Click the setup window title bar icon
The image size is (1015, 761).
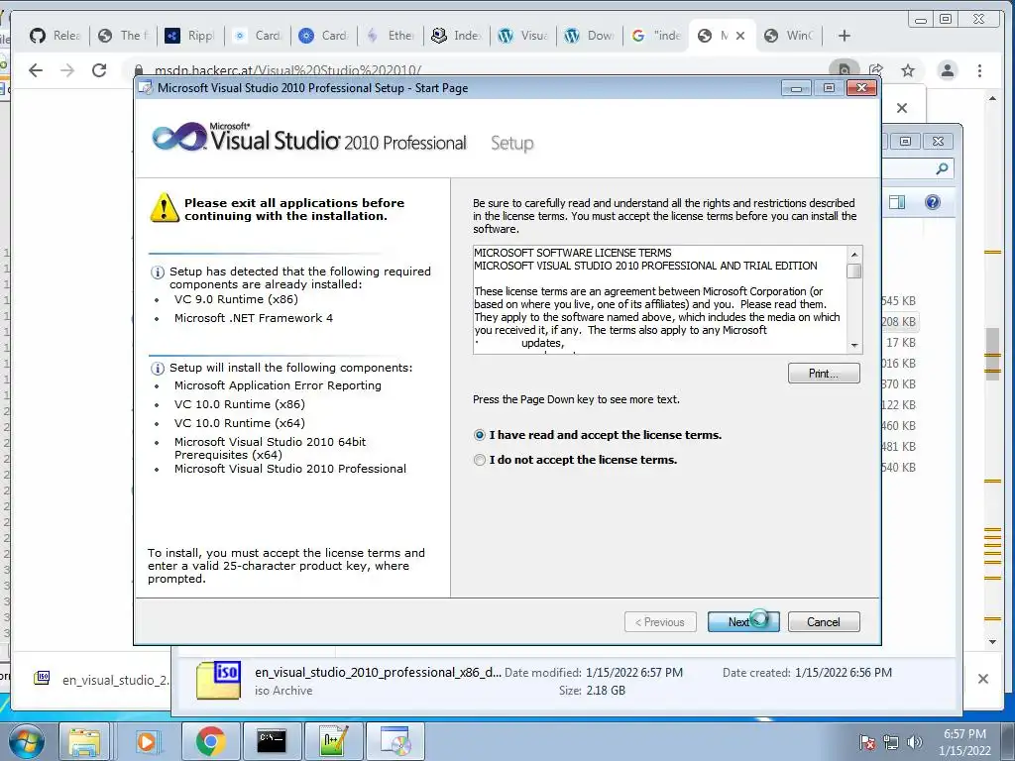[x=147, y=88]
